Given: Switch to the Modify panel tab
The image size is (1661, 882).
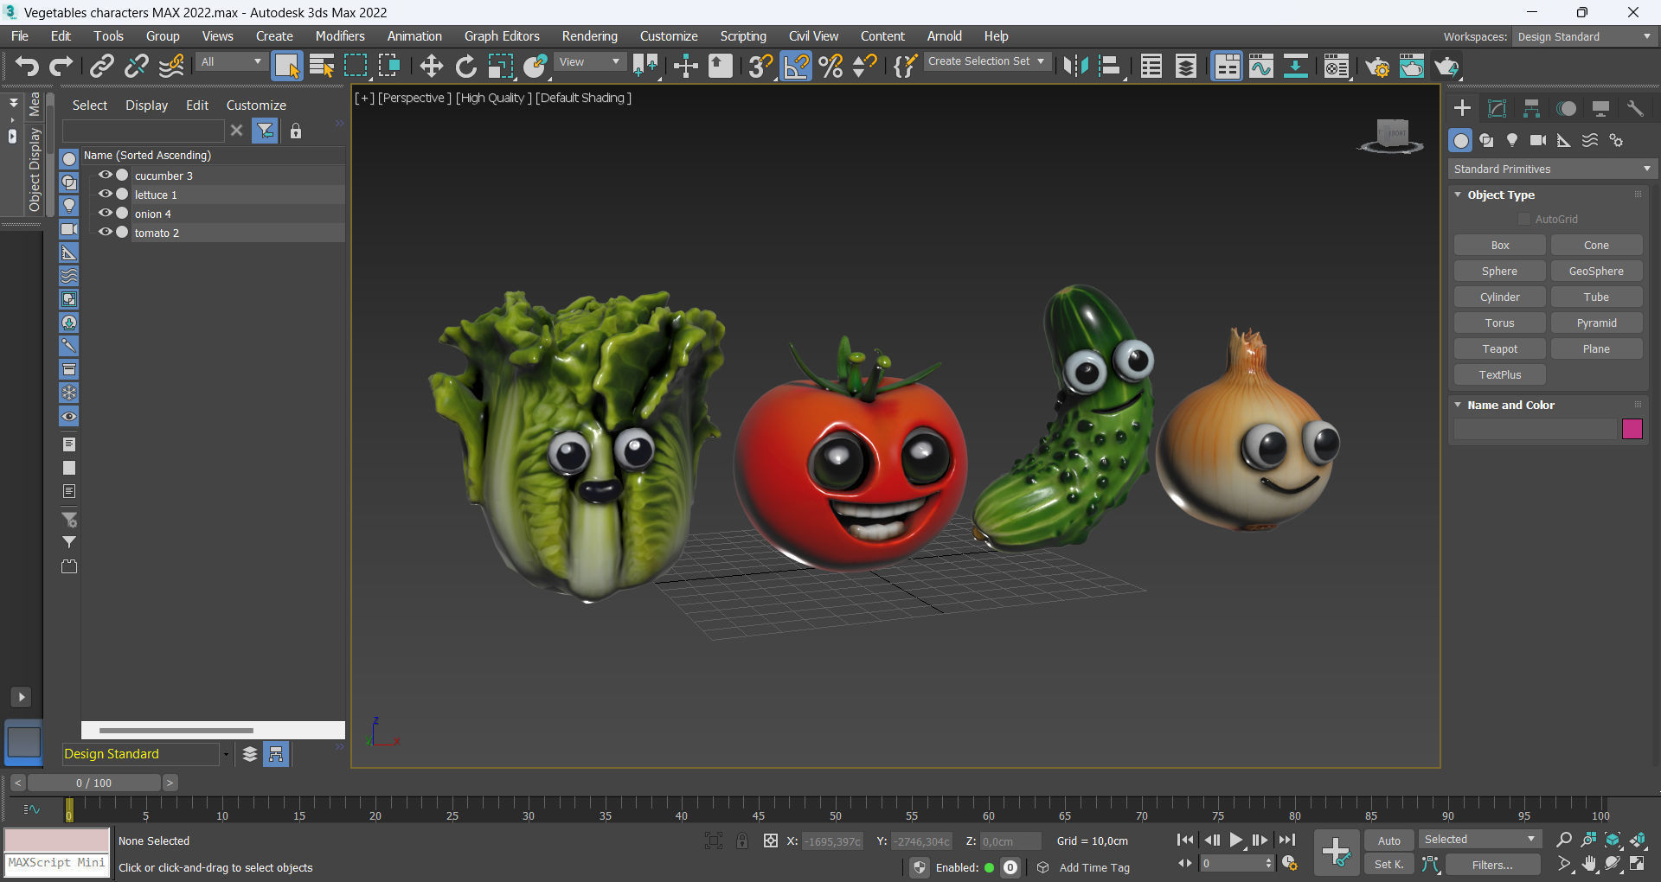Looking at the screenshot, I should pyautogui.click(x=1497, y=108).
